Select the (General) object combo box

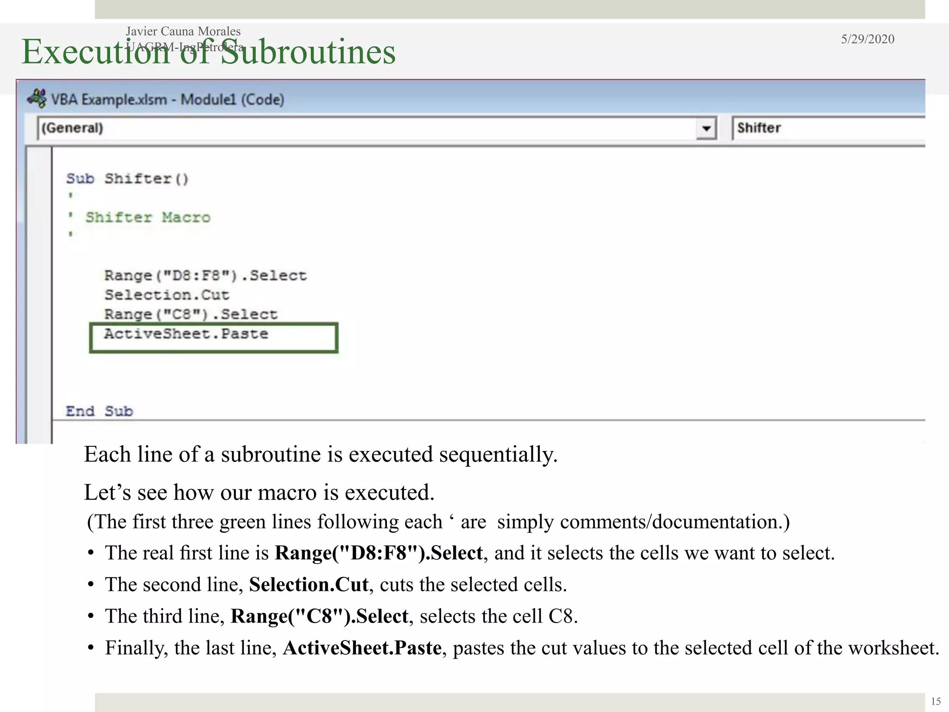(x=377, y=128)
